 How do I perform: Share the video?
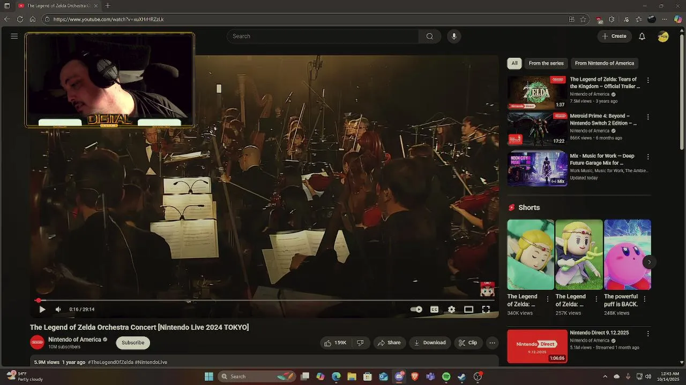[x=390, y=343]
